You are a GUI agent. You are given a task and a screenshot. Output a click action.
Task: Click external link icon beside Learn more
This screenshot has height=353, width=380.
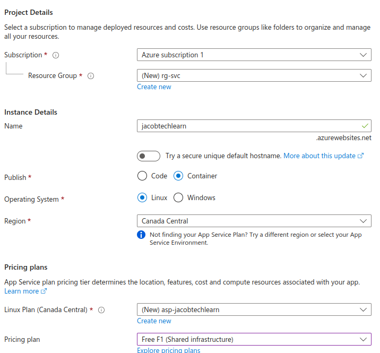[44, 291]
